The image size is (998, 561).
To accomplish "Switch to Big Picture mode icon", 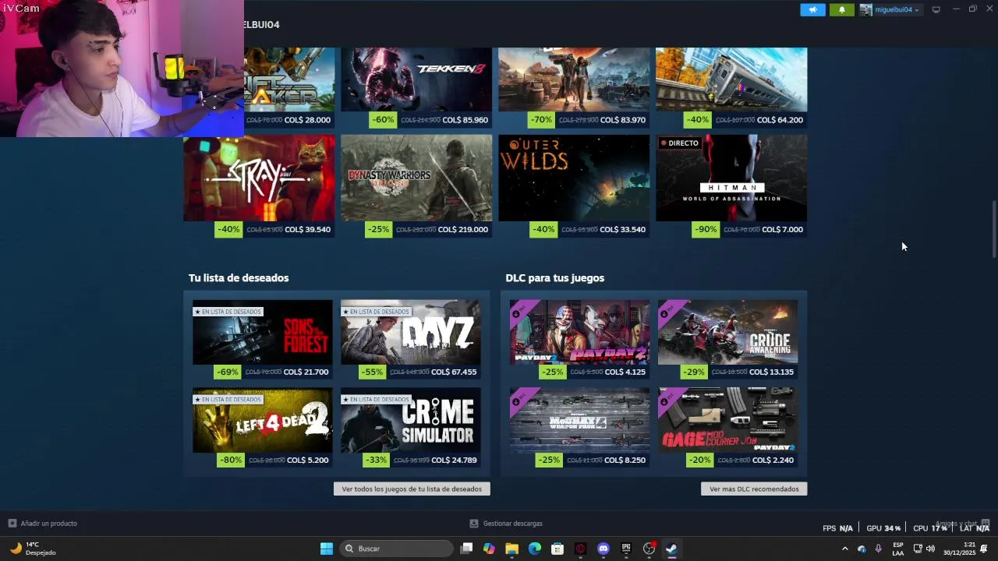I will coord(936,10).
